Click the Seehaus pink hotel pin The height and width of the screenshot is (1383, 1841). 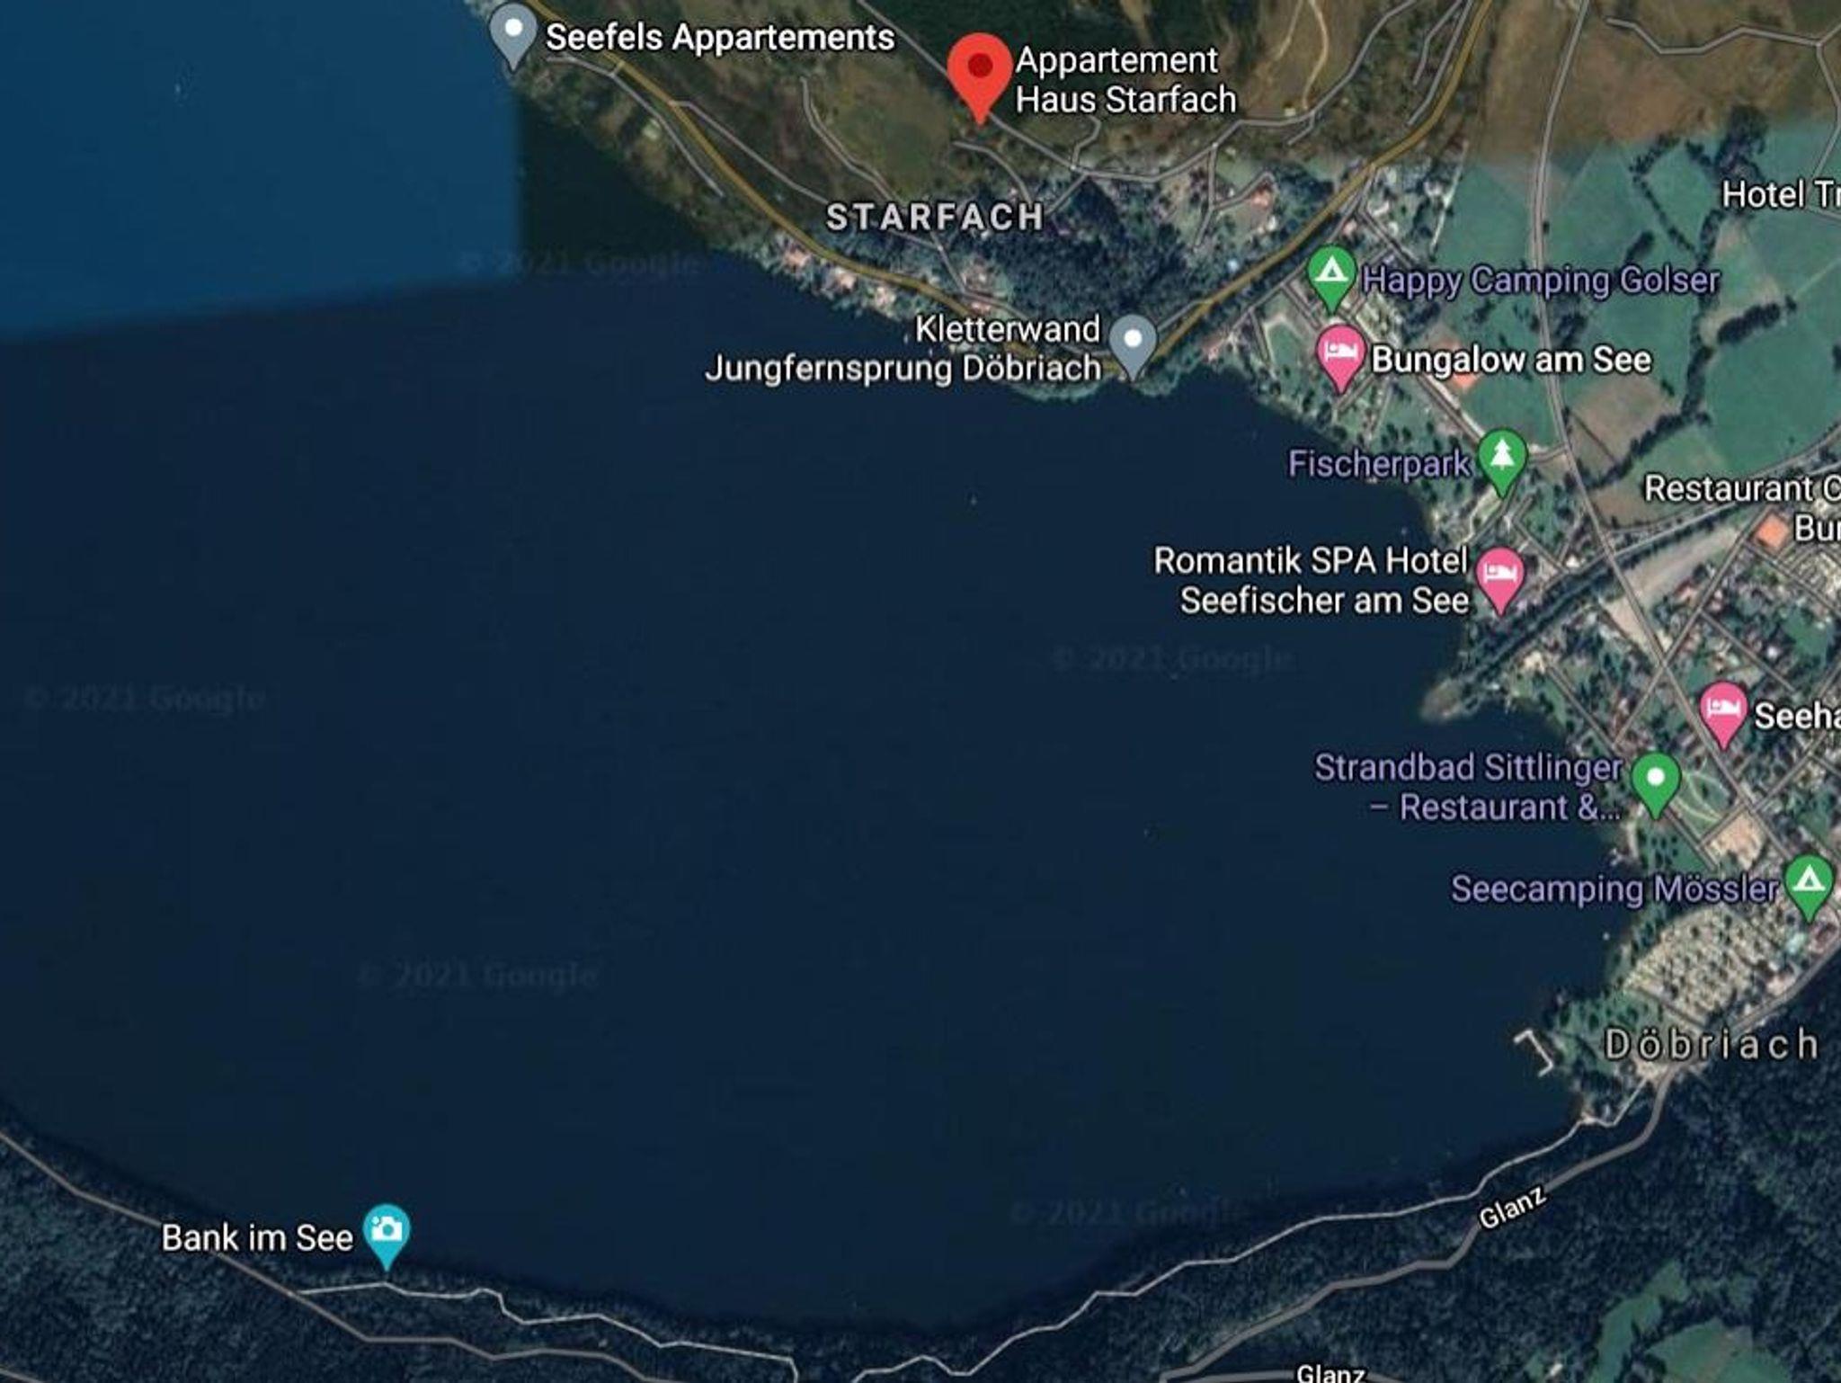pyautogui.click(x=1723, y=709)
